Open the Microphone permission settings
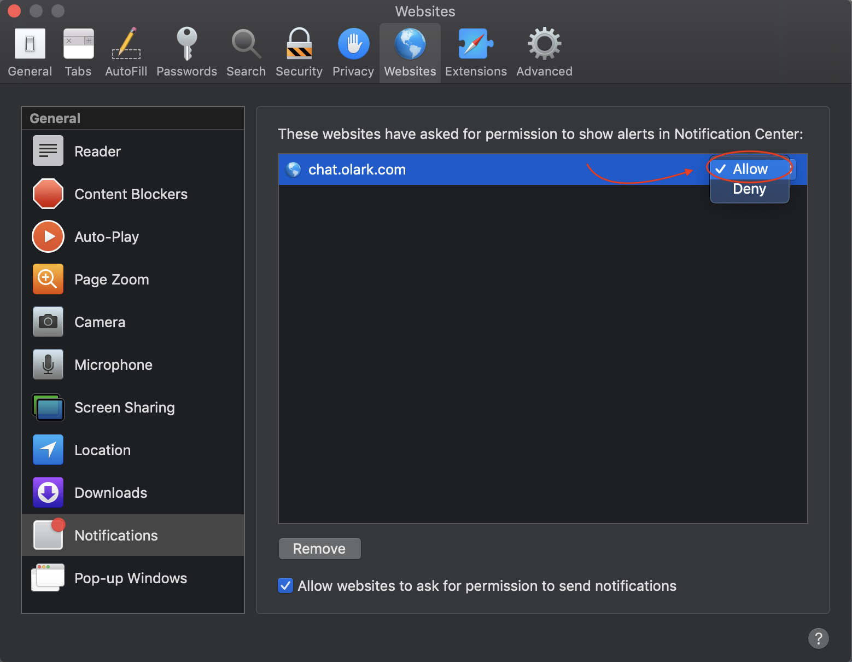852x662 pixels. coord(113,364)
